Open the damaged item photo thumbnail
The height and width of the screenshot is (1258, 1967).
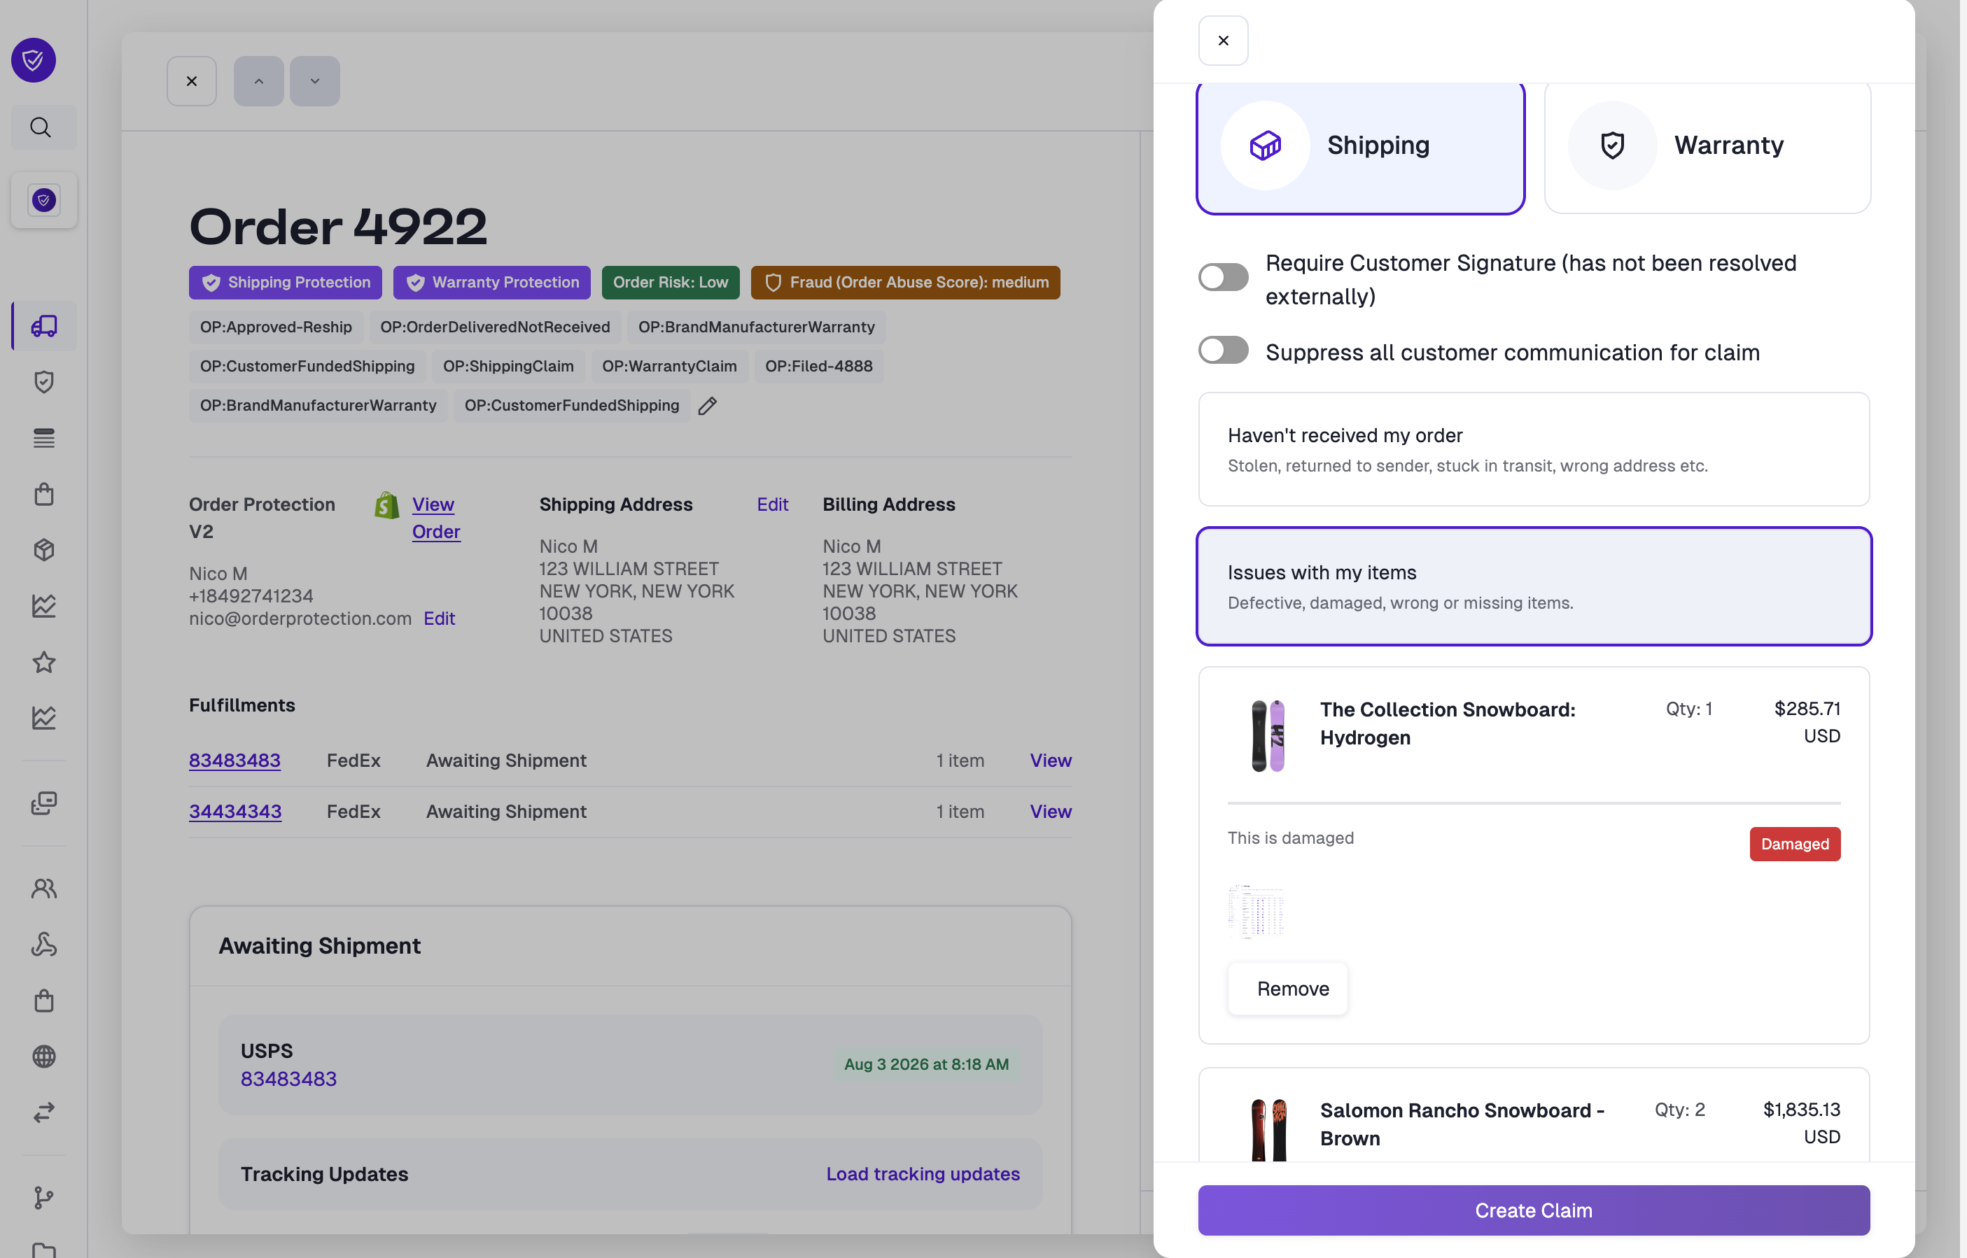click(x=1255, y=910)
